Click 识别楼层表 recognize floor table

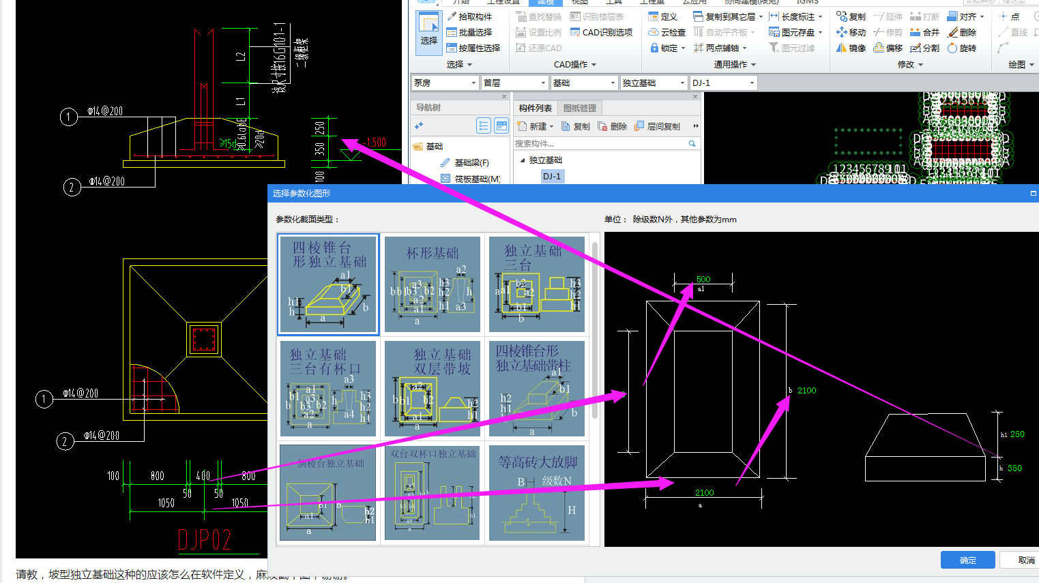[596, 16]
